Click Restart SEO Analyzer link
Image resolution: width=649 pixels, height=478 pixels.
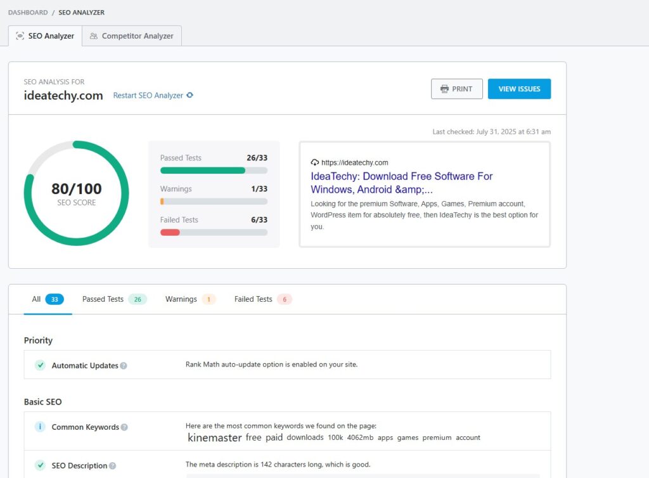148,95
